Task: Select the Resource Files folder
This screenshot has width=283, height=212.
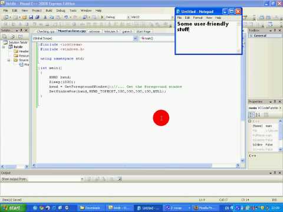Action: [21, 56]
